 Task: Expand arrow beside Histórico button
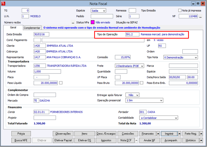click(201, 140)
